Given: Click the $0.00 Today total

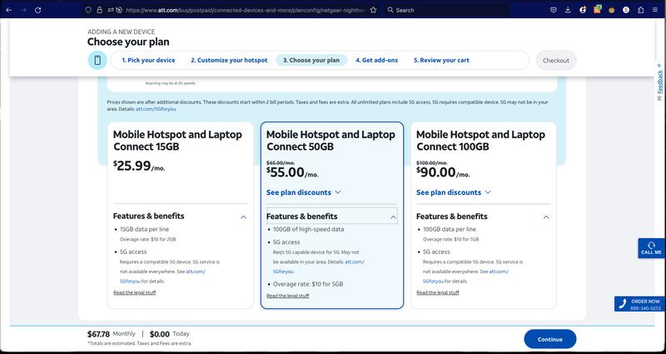Looking at the screenshot, I should pos(170,334).
